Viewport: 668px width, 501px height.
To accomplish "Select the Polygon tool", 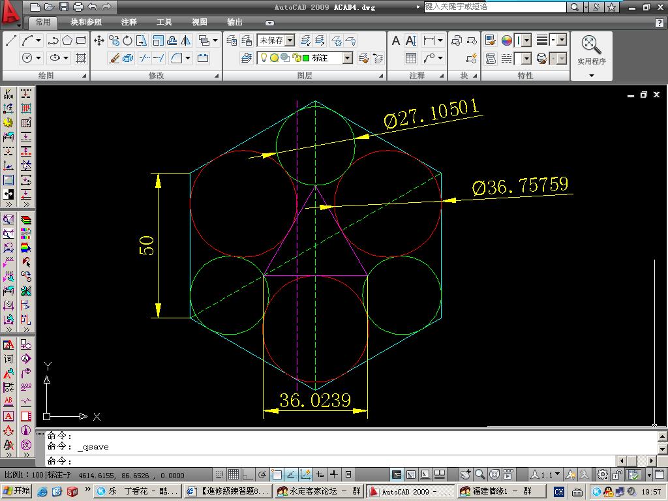I will (x=67, y=40).
